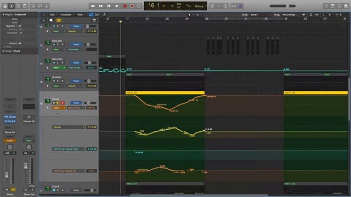Image resolution: width=351 pixels, height=197 pixels.
Task: Open the left-click pointer tool menu
Action: pyautogui.click(x=190, y=15)
